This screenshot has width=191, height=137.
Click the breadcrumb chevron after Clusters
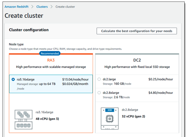(51, 7)
